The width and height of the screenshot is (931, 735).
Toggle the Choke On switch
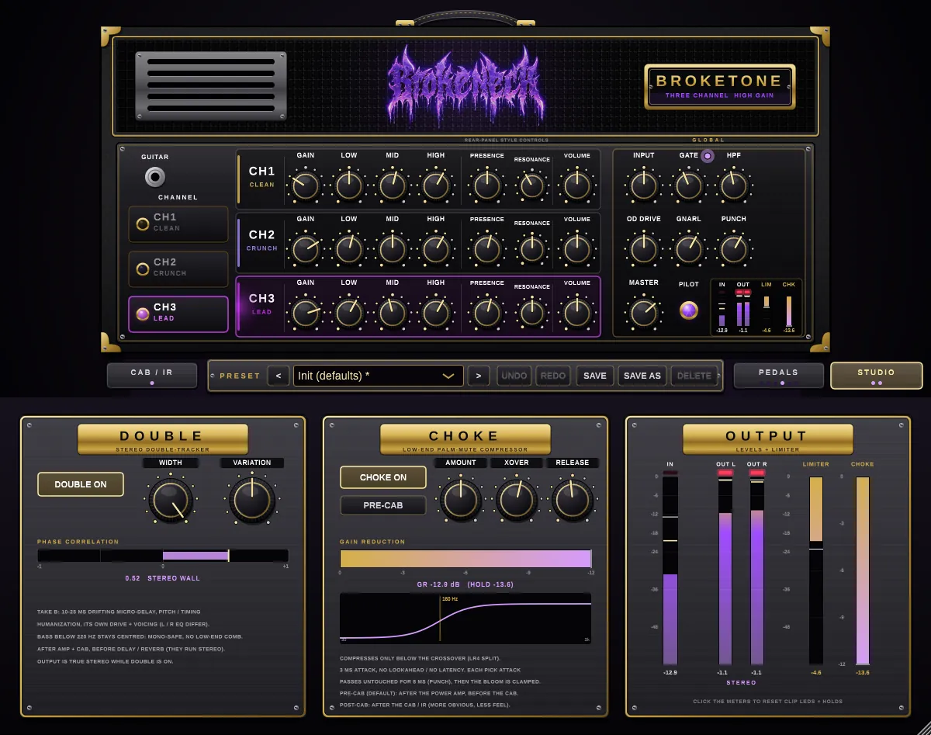383,477
